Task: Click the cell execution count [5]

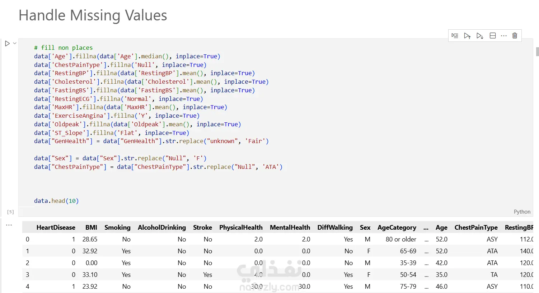Action: (x=11, y=212)
